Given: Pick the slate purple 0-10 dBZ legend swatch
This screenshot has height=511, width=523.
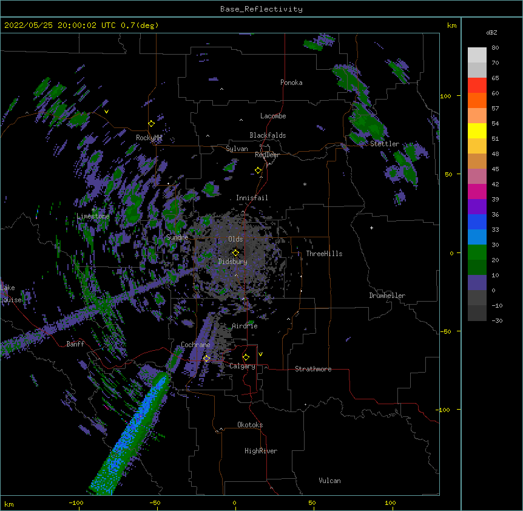Looking at the screenshot, I should coord(477,283).
